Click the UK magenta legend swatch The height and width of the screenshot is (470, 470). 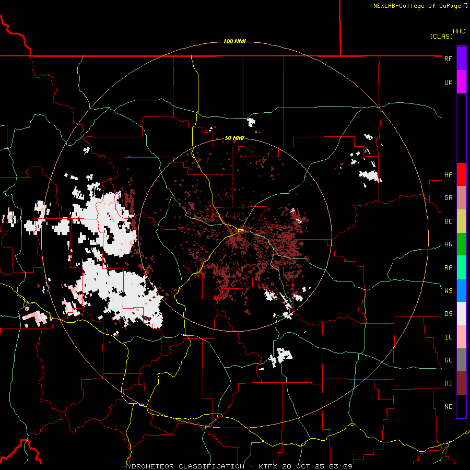(x=461, y=82)
